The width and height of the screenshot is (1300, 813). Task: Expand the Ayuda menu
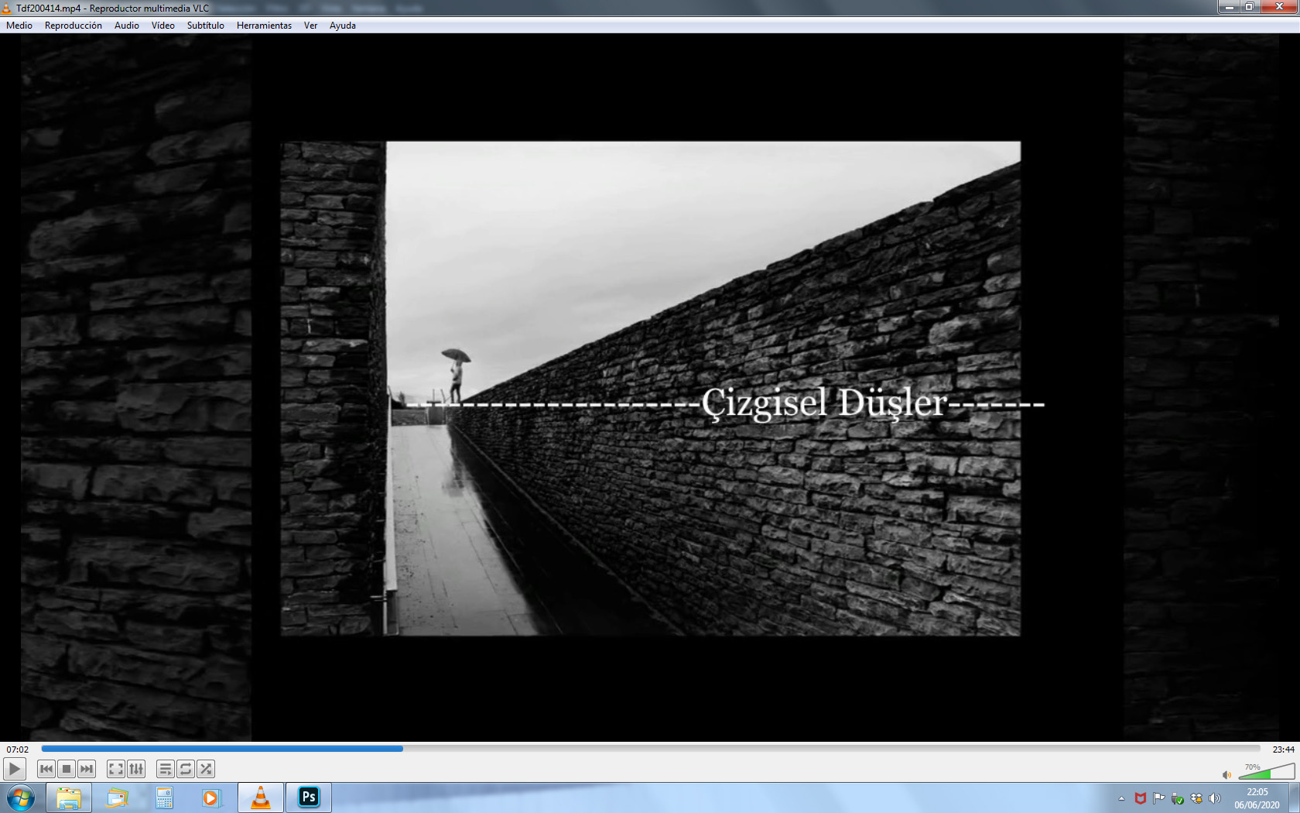(x=343, y=26)
